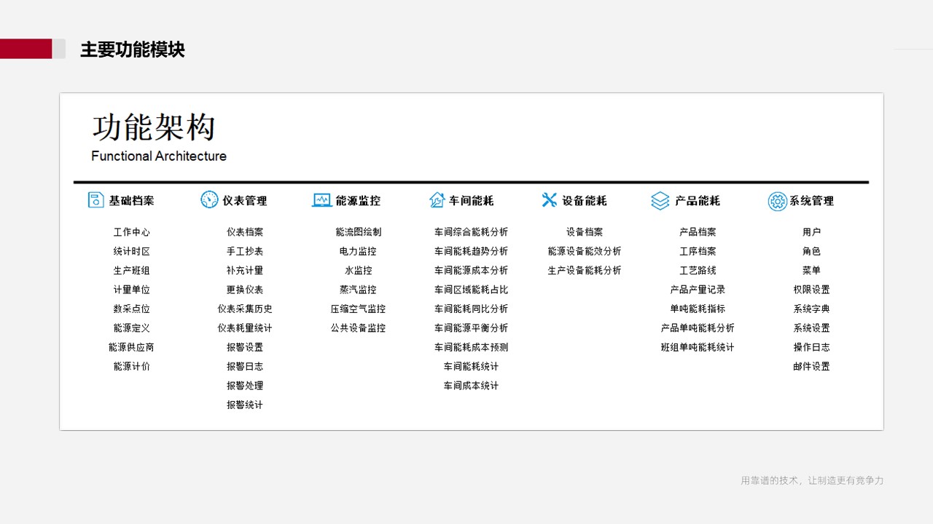Click the 水监控 item
The height and width of the screenshot is (524, 933).
359,271
